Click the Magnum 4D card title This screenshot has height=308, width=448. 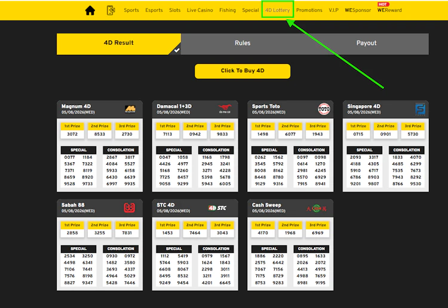[76, 106]
